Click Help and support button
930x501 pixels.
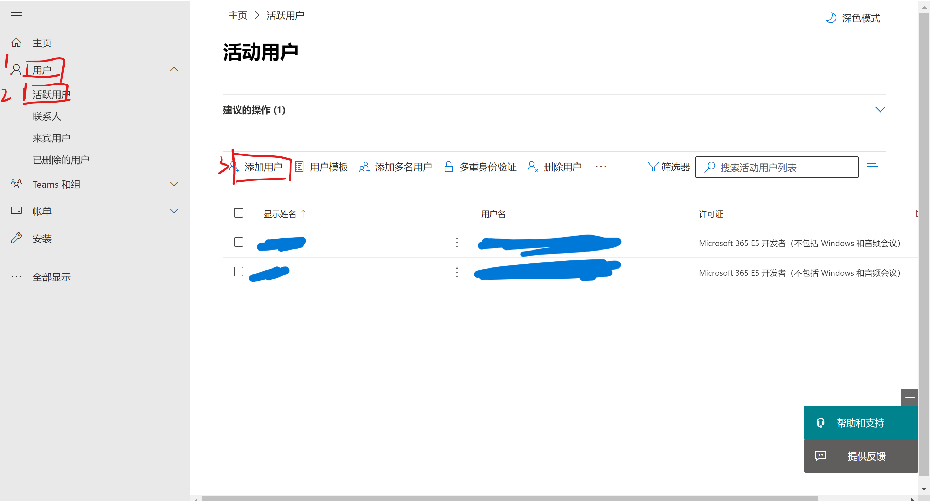click(x=861, y=422)
